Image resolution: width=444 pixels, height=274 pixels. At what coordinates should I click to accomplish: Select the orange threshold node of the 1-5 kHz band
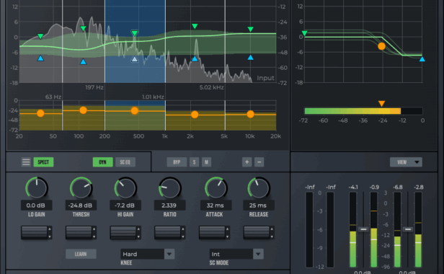click(195, 115)
